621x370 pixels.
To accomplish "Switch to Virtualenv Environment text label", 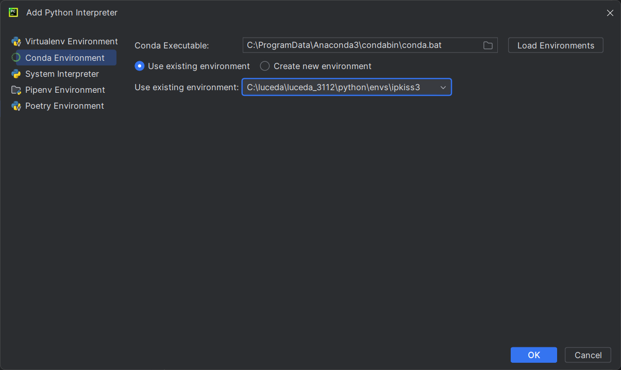I will [72, 42].
